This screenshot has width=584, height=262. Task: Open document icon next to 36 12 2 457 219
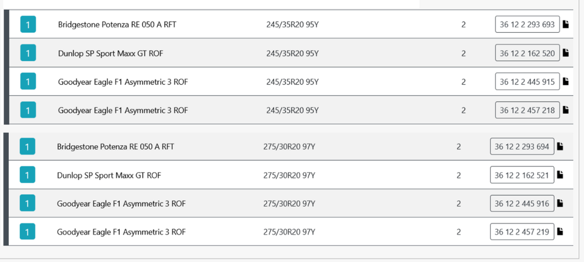(560, 232)
